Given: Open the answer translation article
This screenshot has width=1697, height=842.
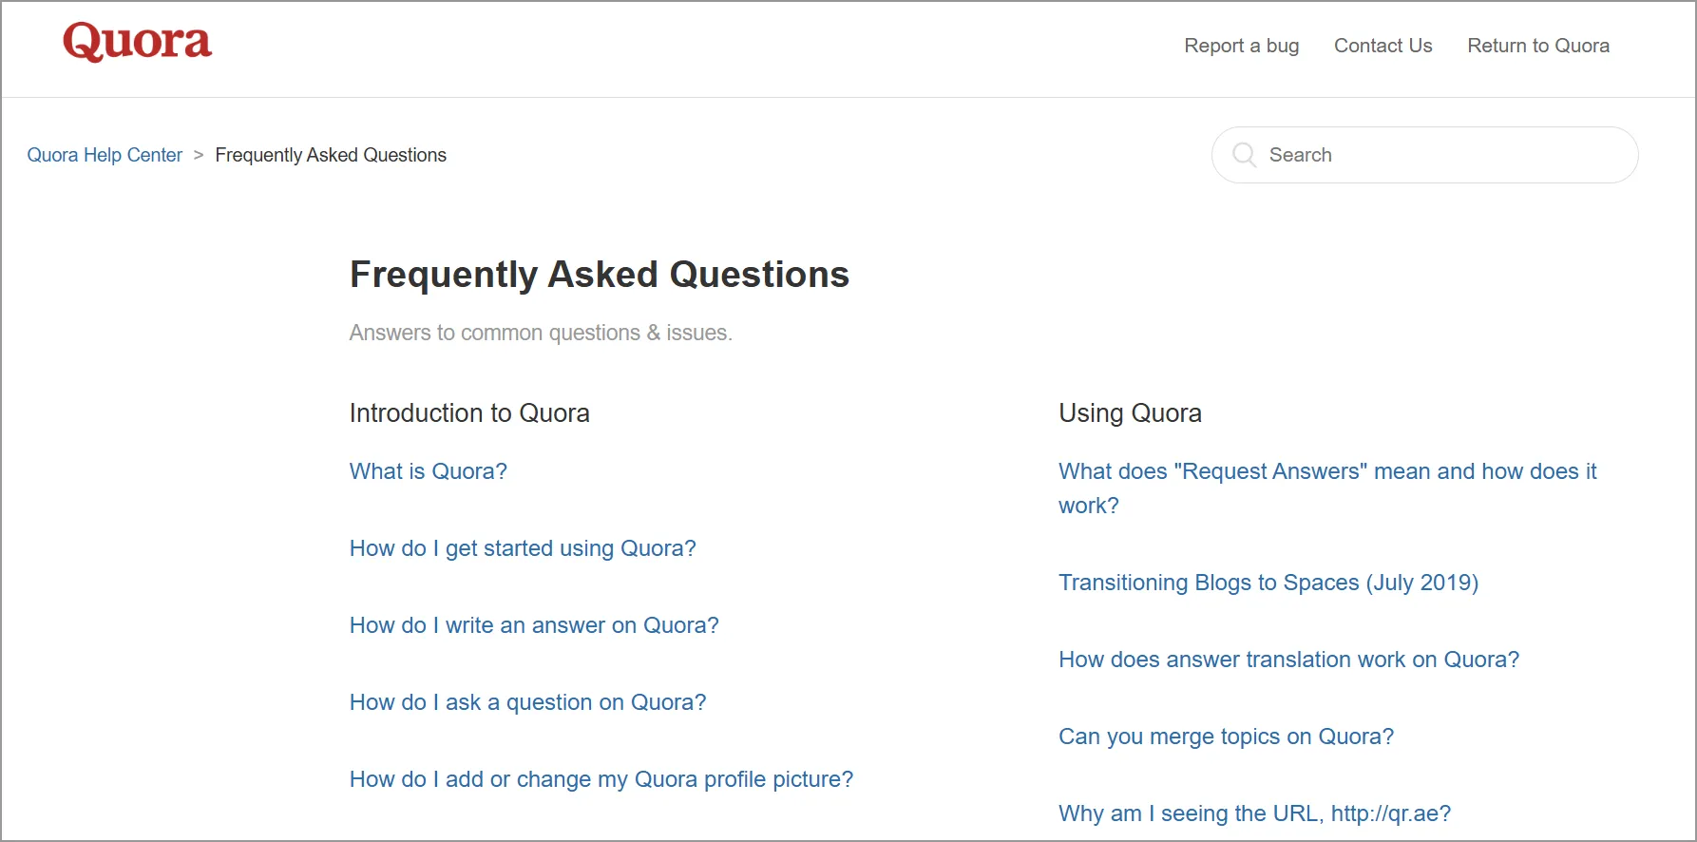Looking at the screenshot, I should (1289, 660).
